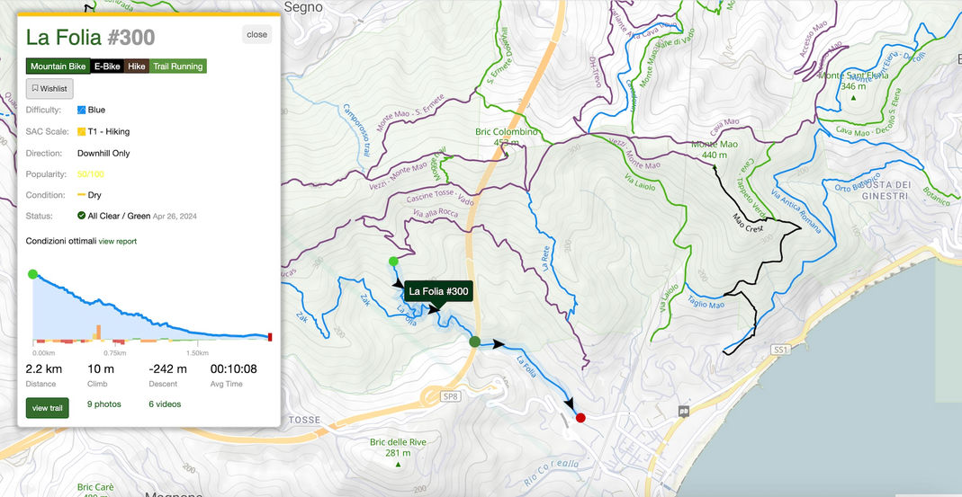
Task: Select the Mountain Bike activity tab
Action: tap(58, 67)
